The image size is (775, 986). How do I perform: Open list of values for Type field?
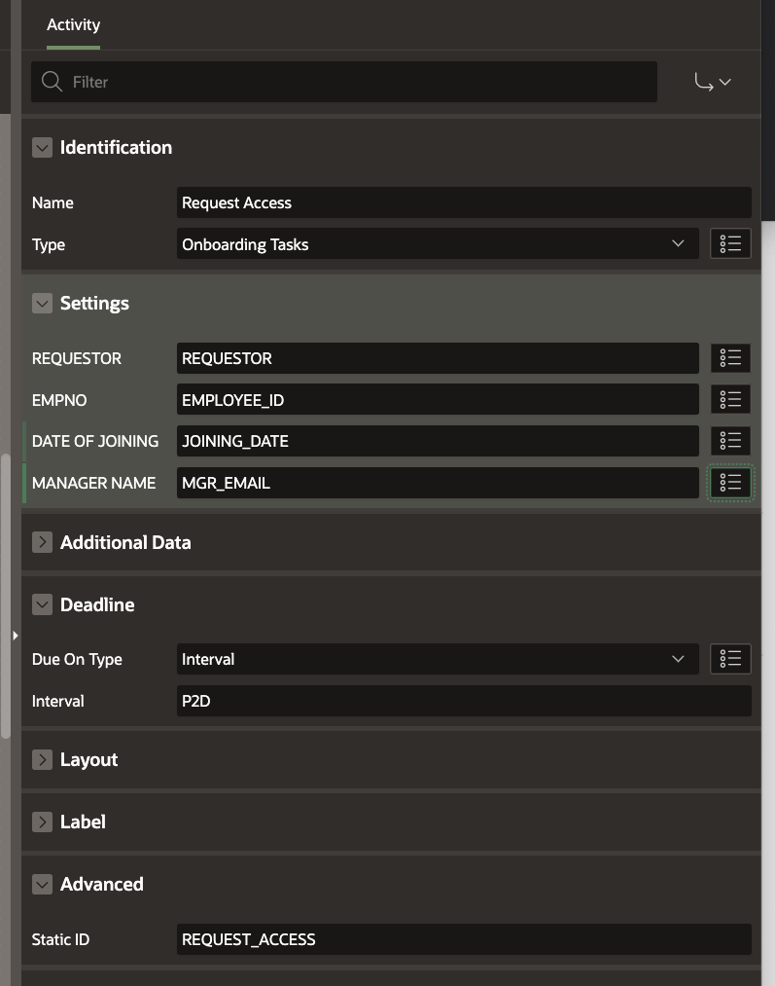point(730,244)
